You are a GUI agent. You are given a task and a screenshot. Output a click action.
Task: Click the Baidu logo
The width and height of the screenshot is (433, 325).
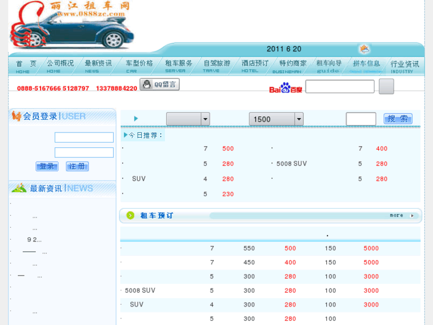285,88
